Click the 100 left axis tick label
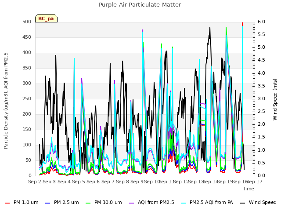 point(27,145)
